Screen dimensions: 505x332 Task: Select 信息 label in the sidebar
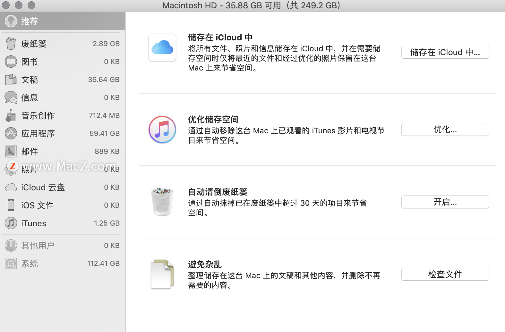pos(30,98)
